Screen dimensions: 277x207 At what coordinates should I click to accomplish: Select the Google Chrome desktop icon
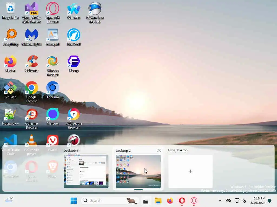(31, 92)
